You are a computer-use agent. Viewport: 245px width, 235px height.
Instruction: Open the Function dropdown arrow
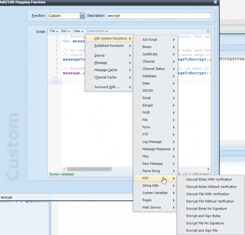[x=82, y=16]
